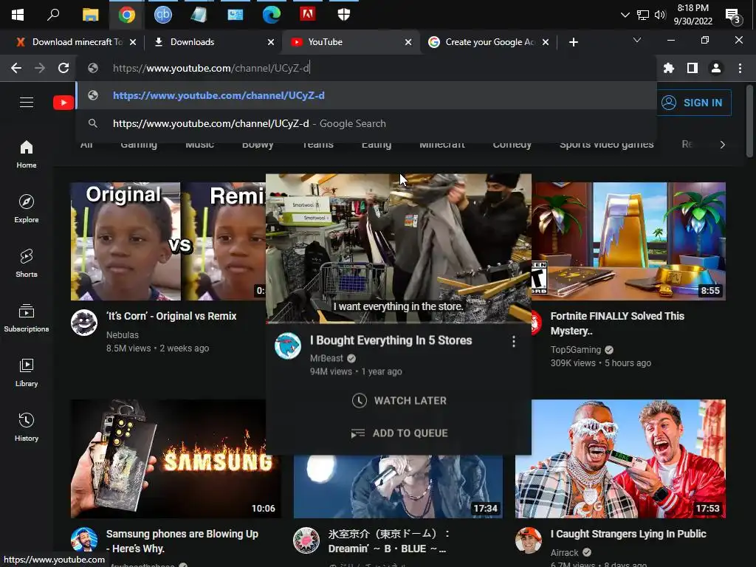Play the MrBeast preview video
756x567 pixels.
[399, 248]
